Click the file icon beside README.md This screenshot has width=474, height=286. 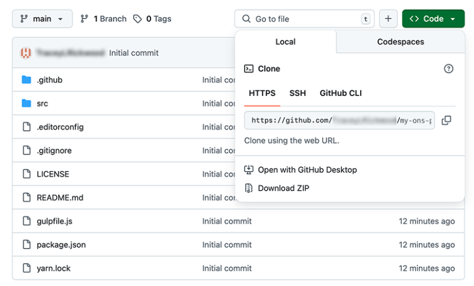[x=27, y=198]
